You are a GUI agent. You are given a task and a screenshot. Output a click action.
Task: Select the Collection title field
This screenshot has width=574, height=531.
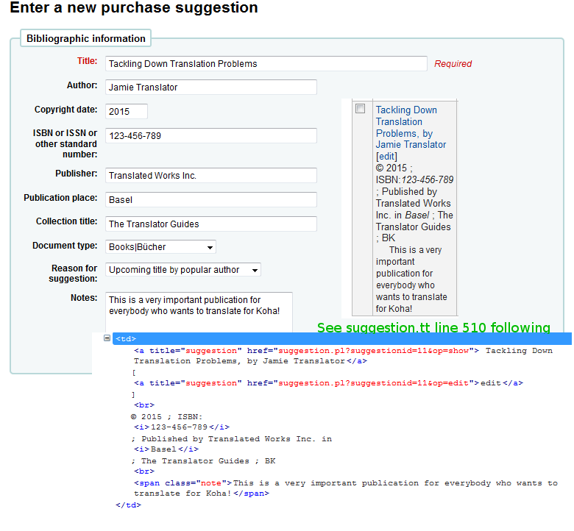click(210, 224)
